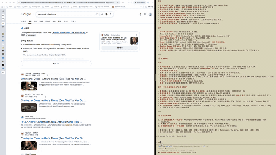Open the black square sidebar tab icon
This screenshot has width=276, height=155.
tap(3, 65)
